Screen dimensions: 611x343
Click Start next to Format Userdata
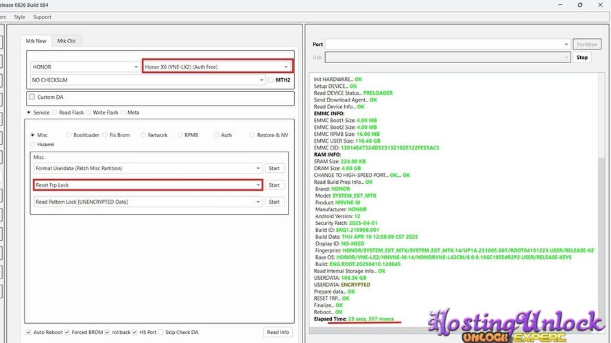point(274,168)
